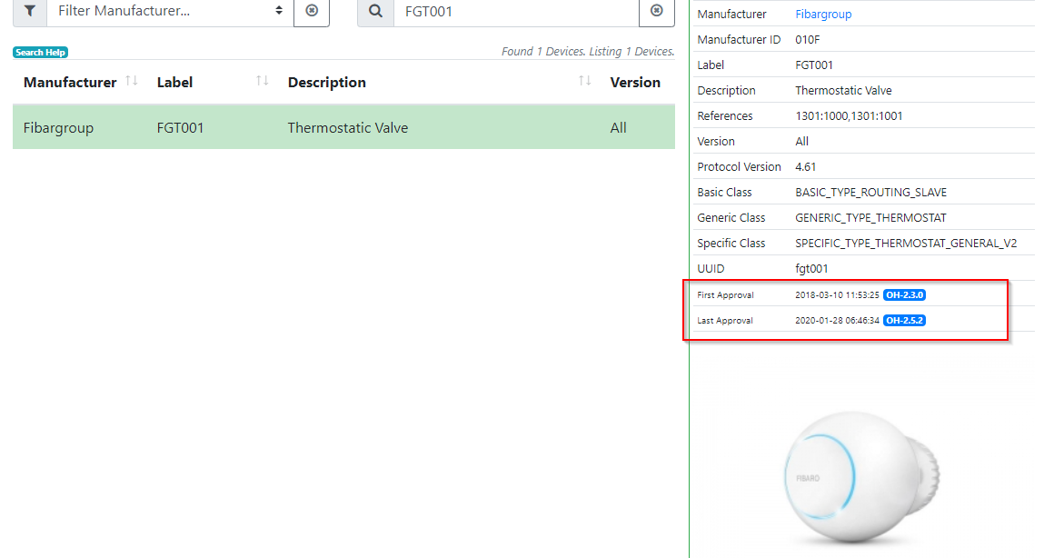Screen dimensions: 1044x558
Task: Sort by Manufacturer using its sort arrows
Action: tap(131, 81)
